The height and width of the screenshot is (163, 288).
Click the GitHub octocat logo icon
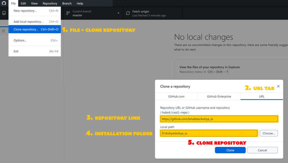point(4,3)
